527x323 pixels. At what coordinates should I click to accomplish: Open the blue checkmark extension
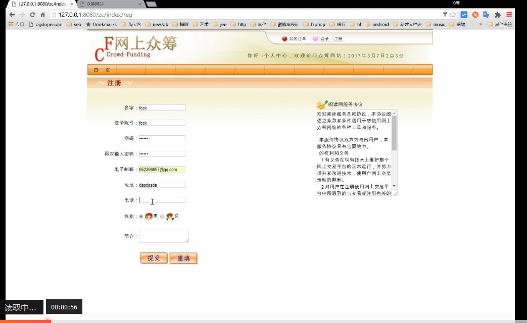click(x=464, y=15)
